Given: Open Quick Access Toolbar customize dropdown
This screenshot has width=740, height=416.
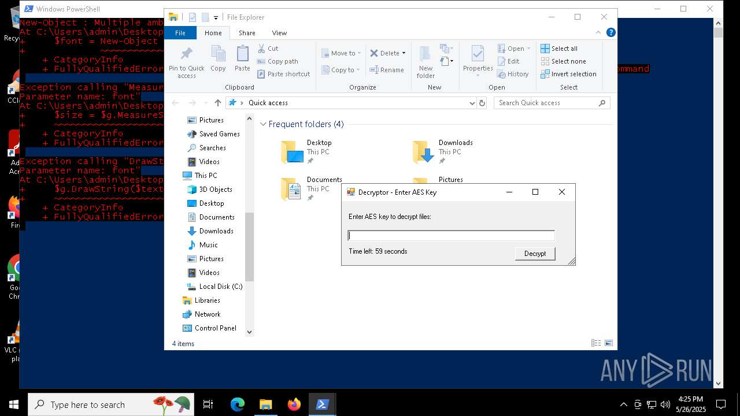Looking at the screenshot, I should (216, 17).
